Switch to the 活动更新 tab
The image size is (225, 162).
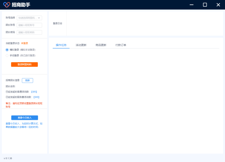[81, 45]
